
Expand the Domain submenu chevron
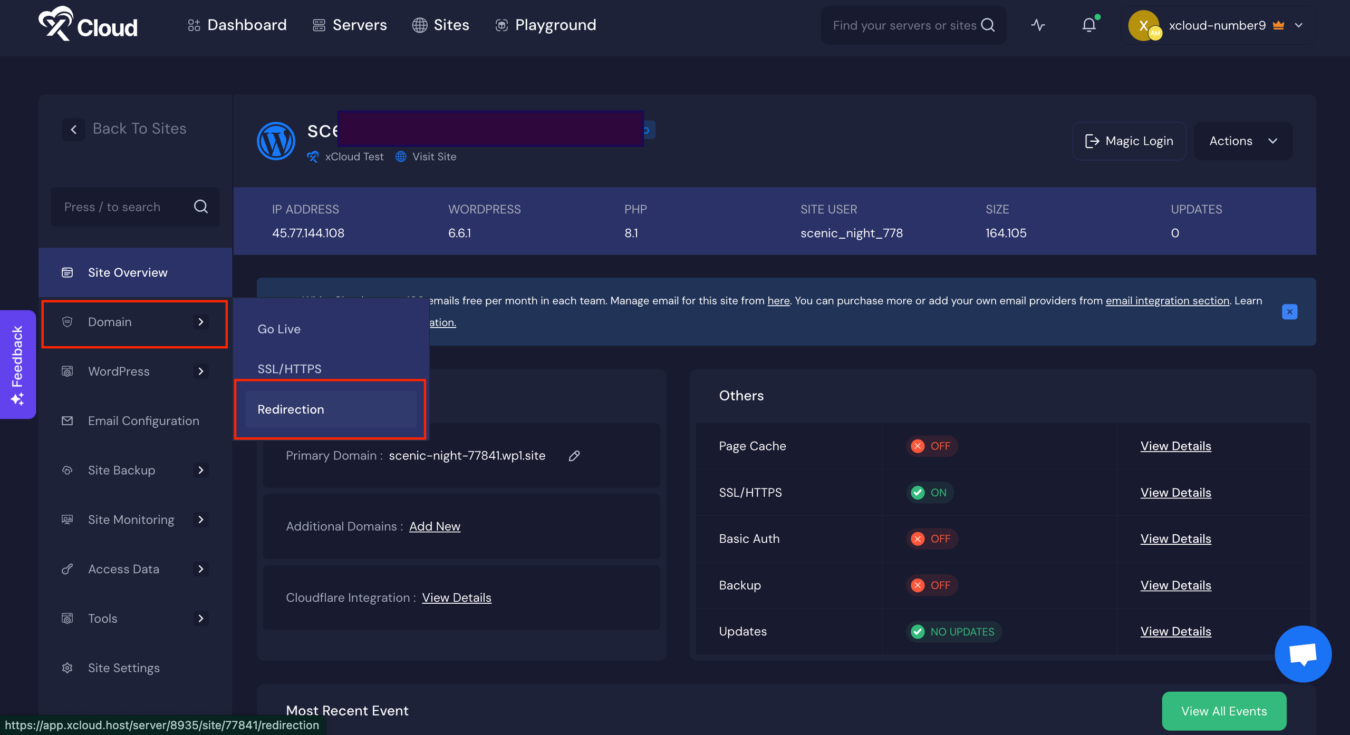(200, 322)
